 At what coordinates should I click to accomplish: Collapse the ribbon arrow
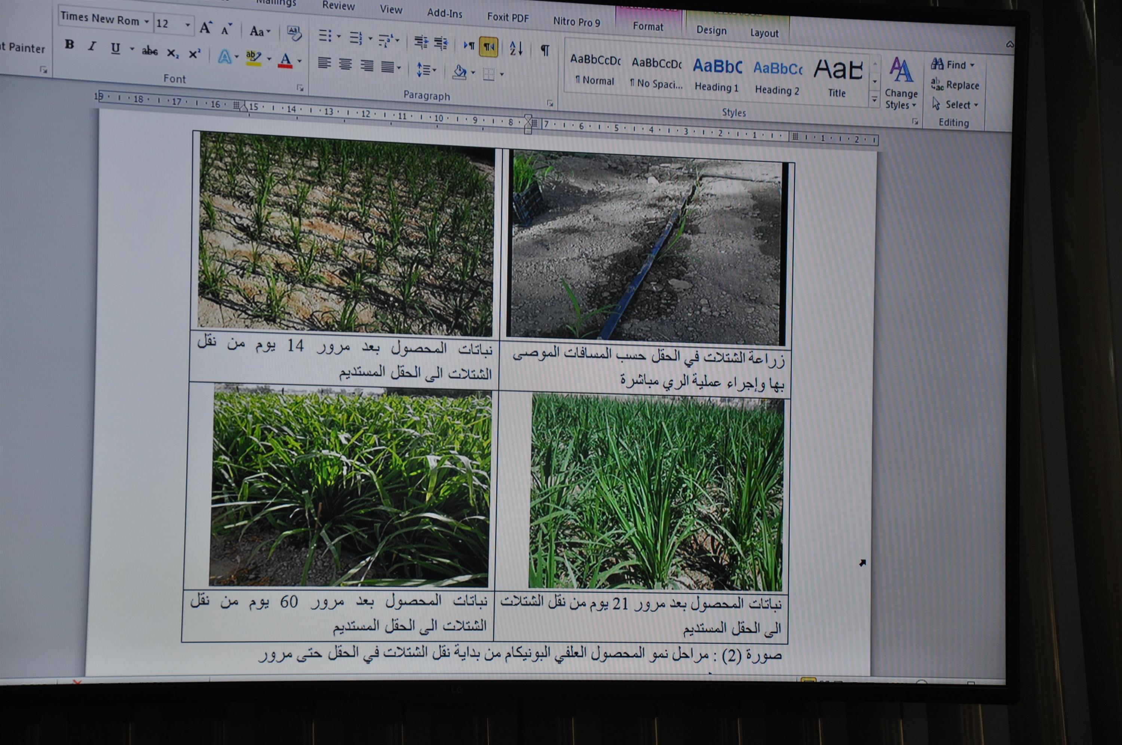tap(1010, 45)
